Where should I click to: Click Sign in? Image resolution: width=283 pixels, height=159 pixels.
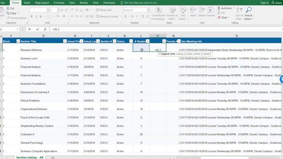(264, 3)
